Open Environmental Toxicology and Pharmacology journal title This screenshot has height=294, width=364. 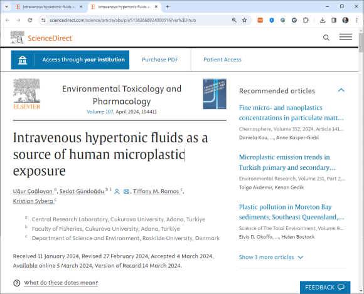(x=122, y=95)
